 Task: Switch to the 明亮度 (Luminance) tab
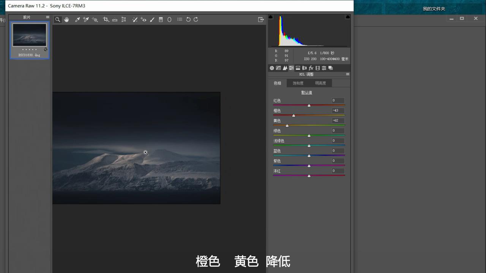click(320, 83)
